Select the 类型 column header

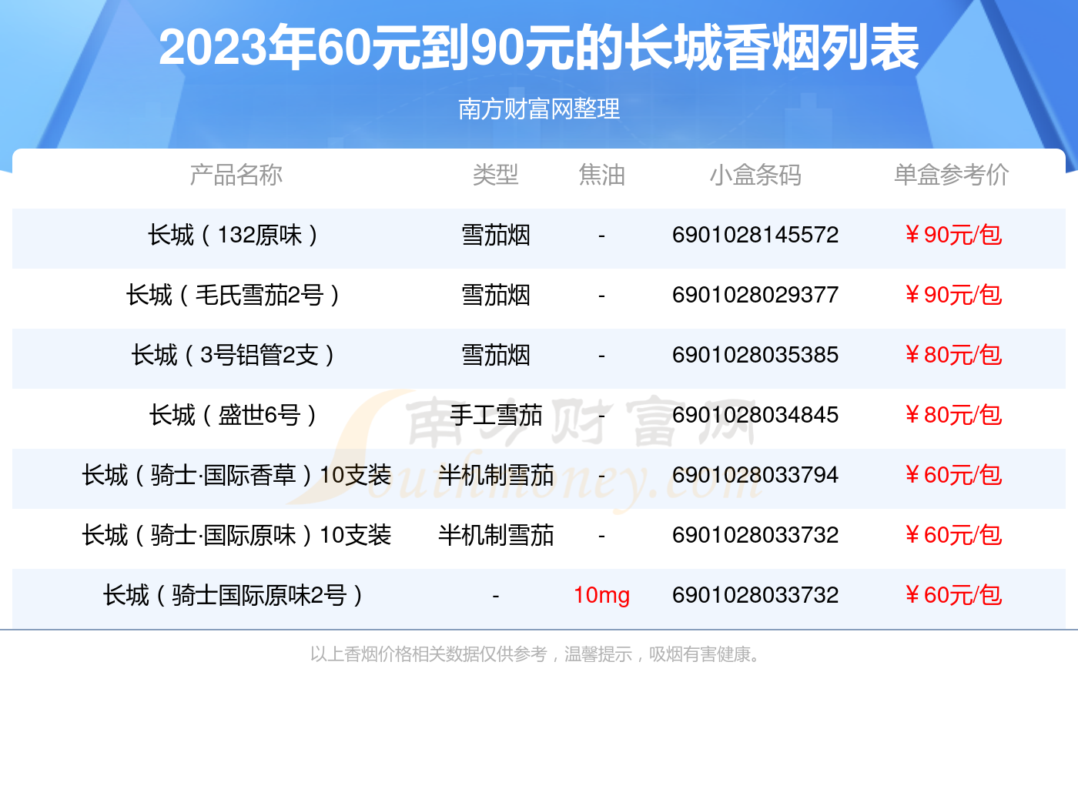[496, 175]
